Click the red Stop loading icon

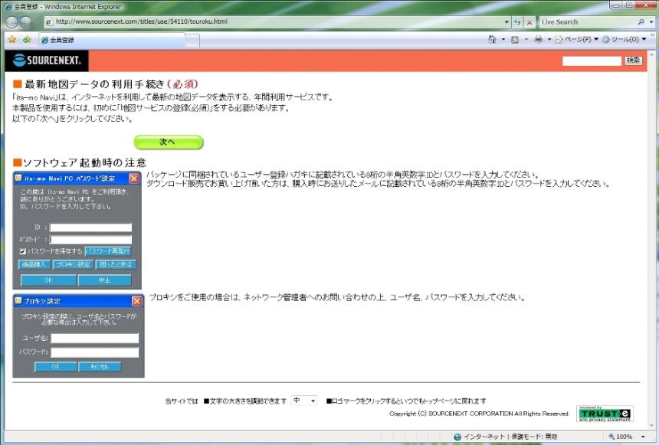(529, 22)
